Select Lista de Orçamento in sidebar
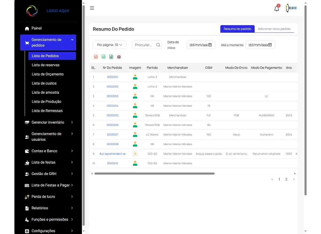 coord(48,74)
